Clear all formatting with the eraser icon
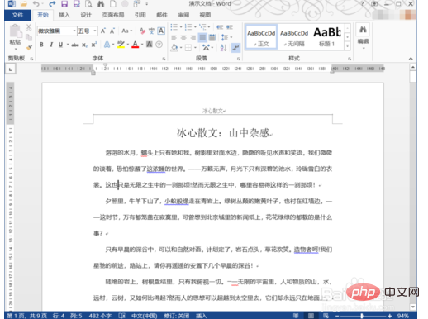The height and width of the screenshot is (319, 428). pos(142,31)
